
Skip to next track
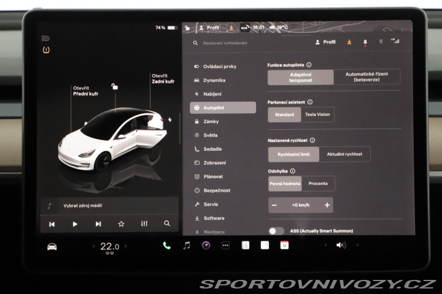[x=98, y=224]
